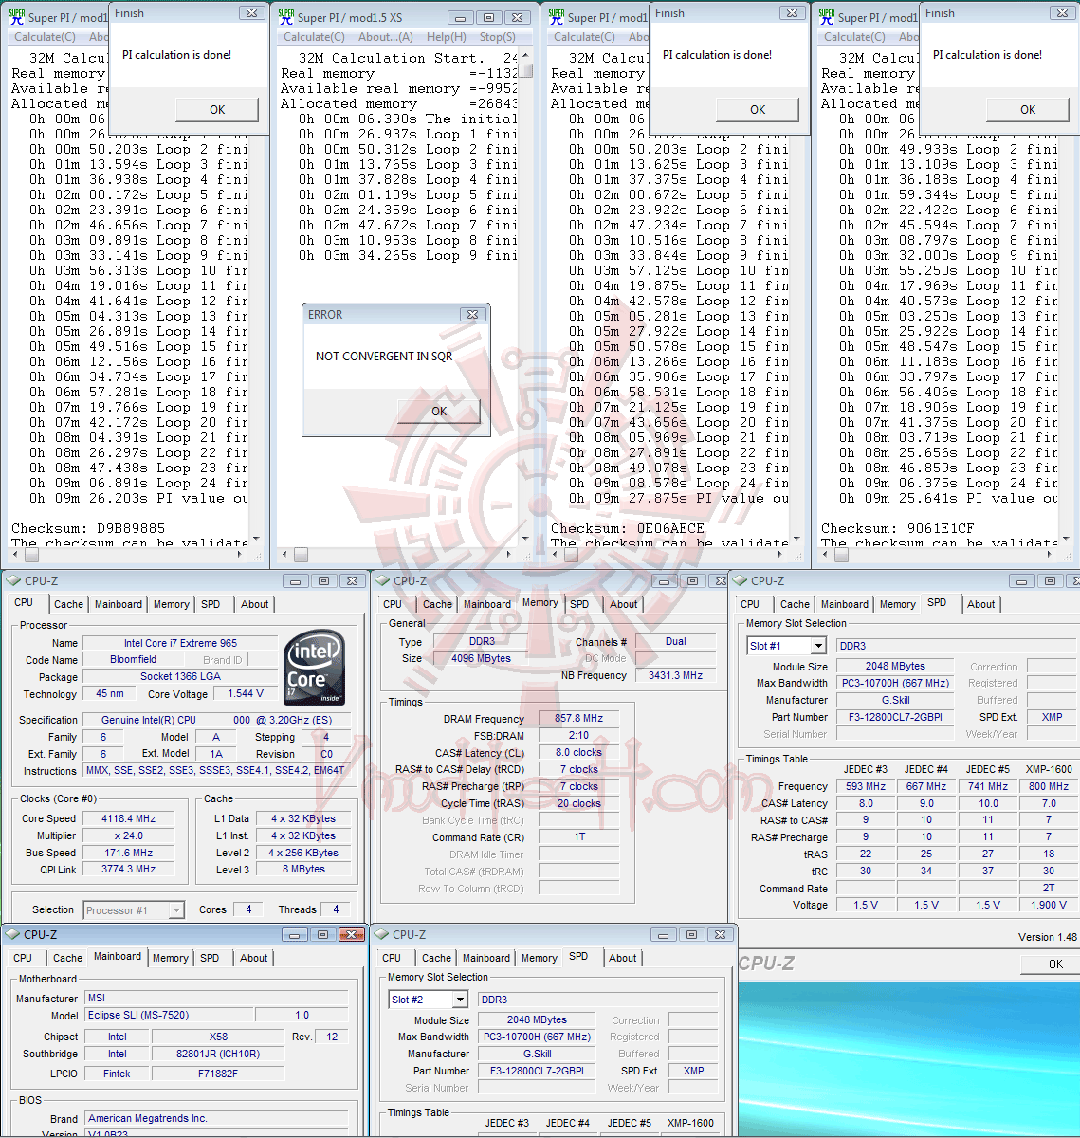Click up arrow of Super PI mod1.5 XS vertical scrollbar

[x=525, y=56]
